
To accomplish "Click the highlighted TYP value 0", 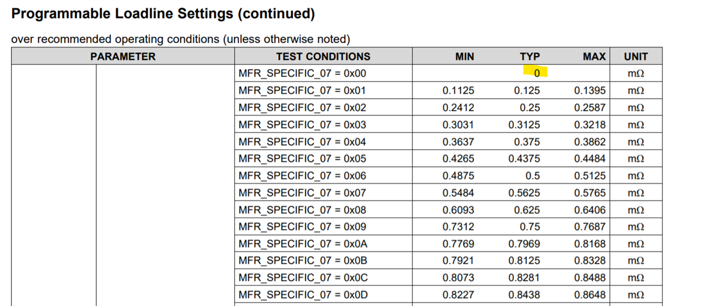I will [537, 73].
